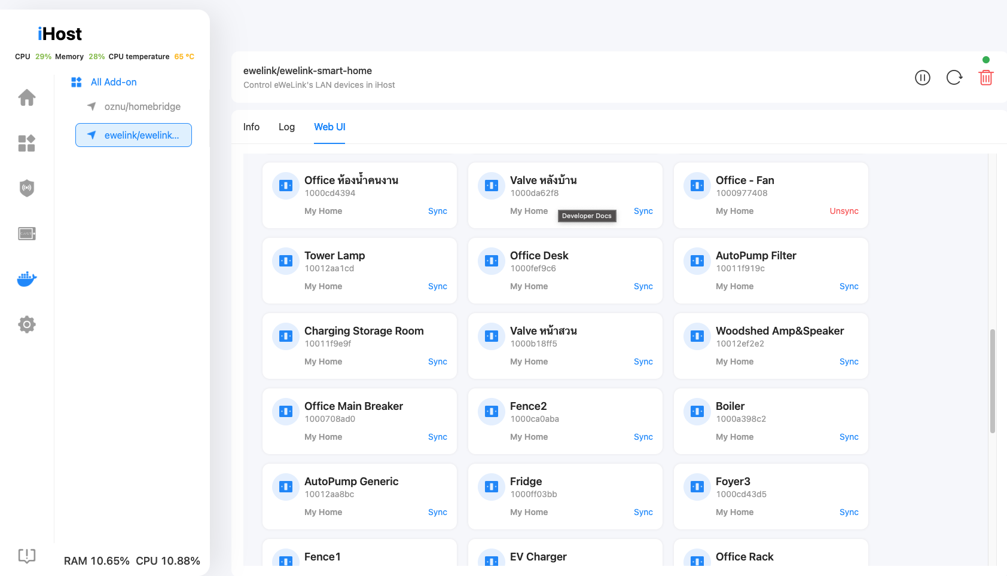Viewport: 1007px width, 576px height.
Task: Switch to the Log tab
Action: [286, 127]
